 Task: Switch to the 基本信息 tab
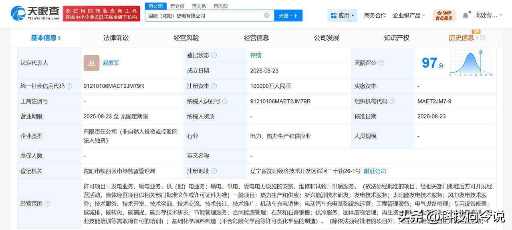46,38
